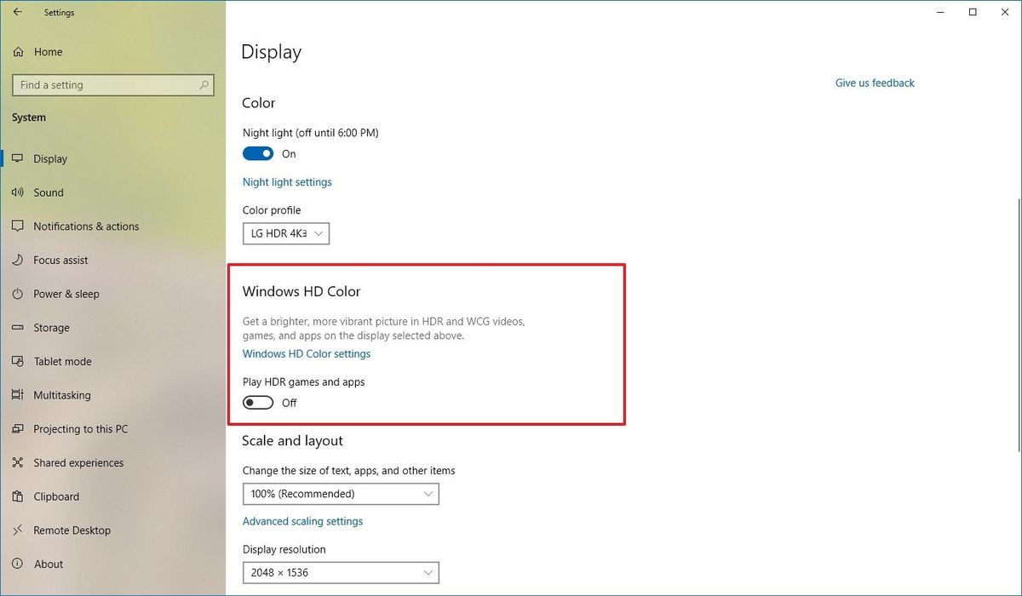This screenshot has height=596, width=1022.
Task: Open Windows HD Color settings
Action: pos(306,353)
